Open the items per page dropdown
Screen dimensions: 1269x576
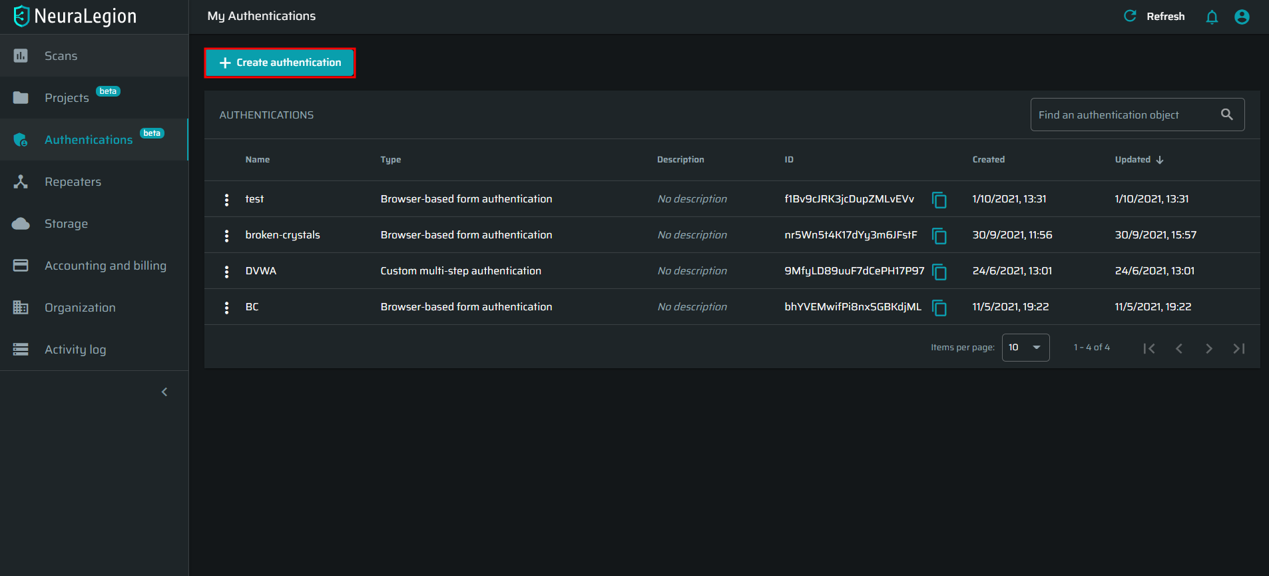click(x=1025, y=348)
